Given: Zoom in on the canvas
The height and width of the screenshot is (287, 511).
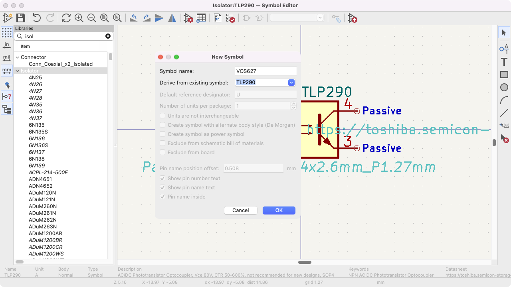Looking at the screenshot, I should coord(79,18).
